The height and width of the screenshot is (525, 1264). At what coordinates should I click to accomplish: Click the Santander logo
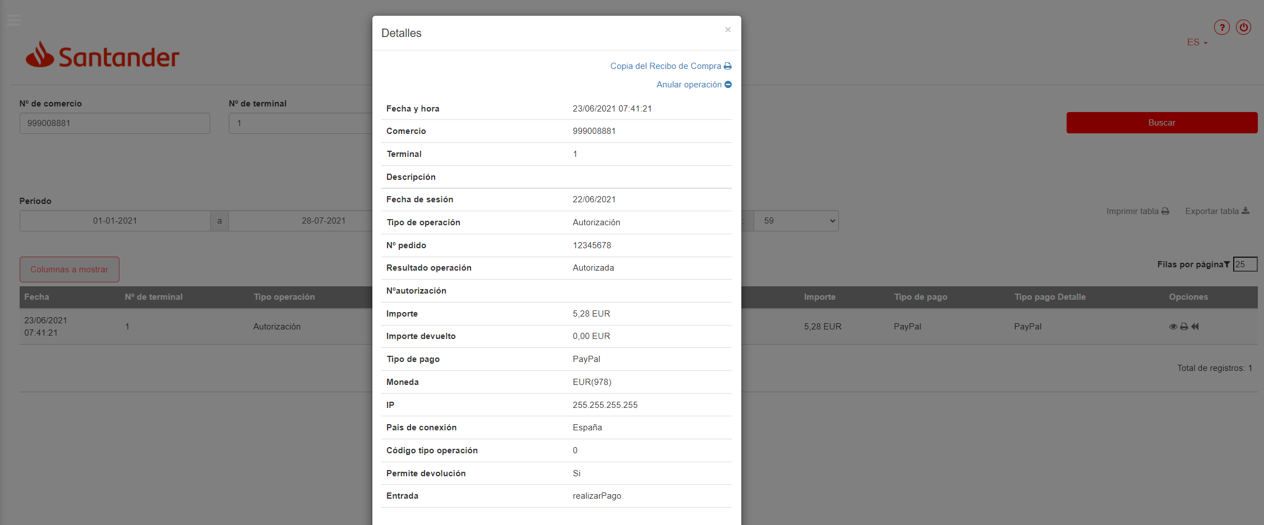click(x=103, y=55)
